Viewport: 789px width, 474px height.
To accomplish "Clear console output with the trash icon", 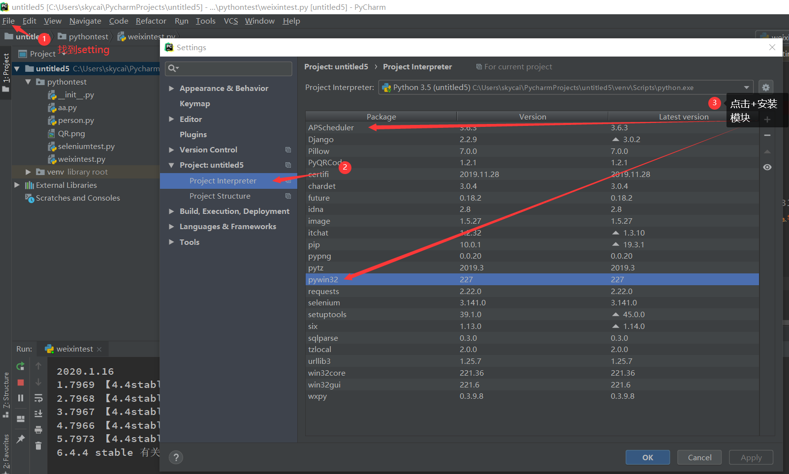I will click(x=38, y=446).
